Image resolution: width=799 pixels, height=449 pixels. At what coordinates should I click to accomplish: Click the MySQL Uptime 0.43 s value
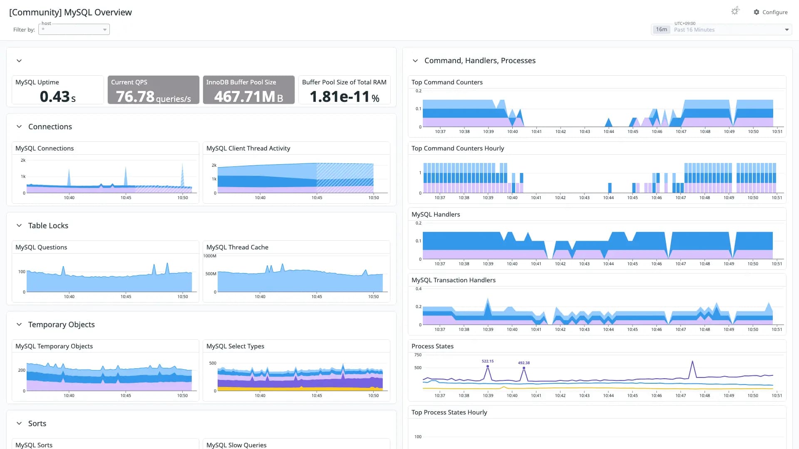point(58,96)
